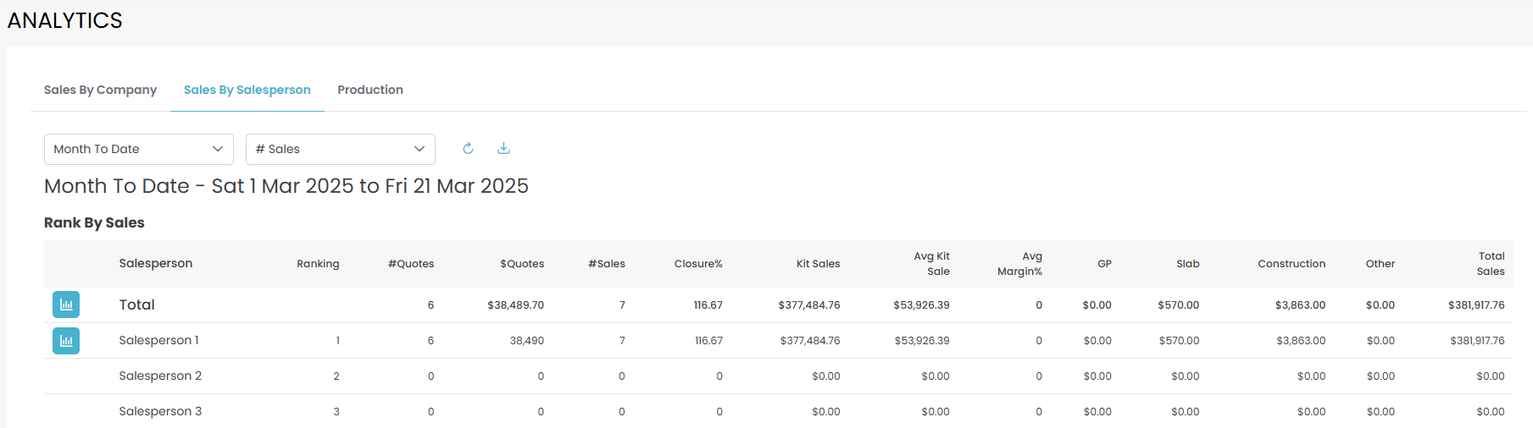Image resolution: width=1533 pixels, height=428 pixels.
Task: Select the Salesperson 2 row name
Action: coord(160,376)
